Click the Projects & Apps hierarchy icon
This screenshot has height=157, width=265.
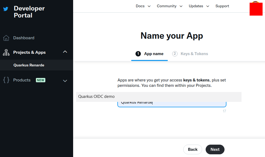pos(6,52)
